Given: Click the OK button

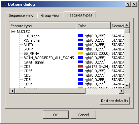Looking at the screenshot, I should (x=56, y=115).
